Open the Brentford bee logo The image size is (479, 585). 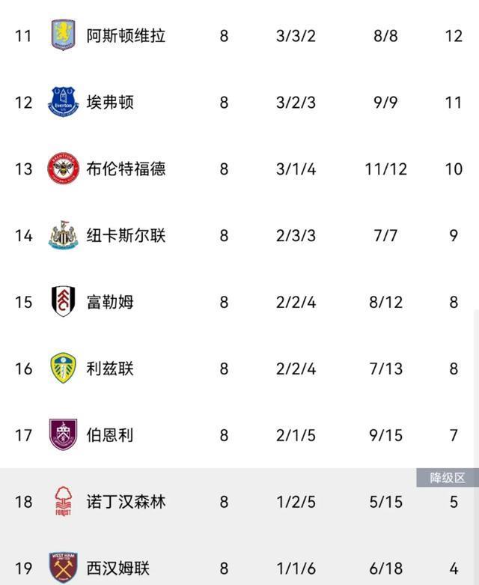[x=63, y=169]
